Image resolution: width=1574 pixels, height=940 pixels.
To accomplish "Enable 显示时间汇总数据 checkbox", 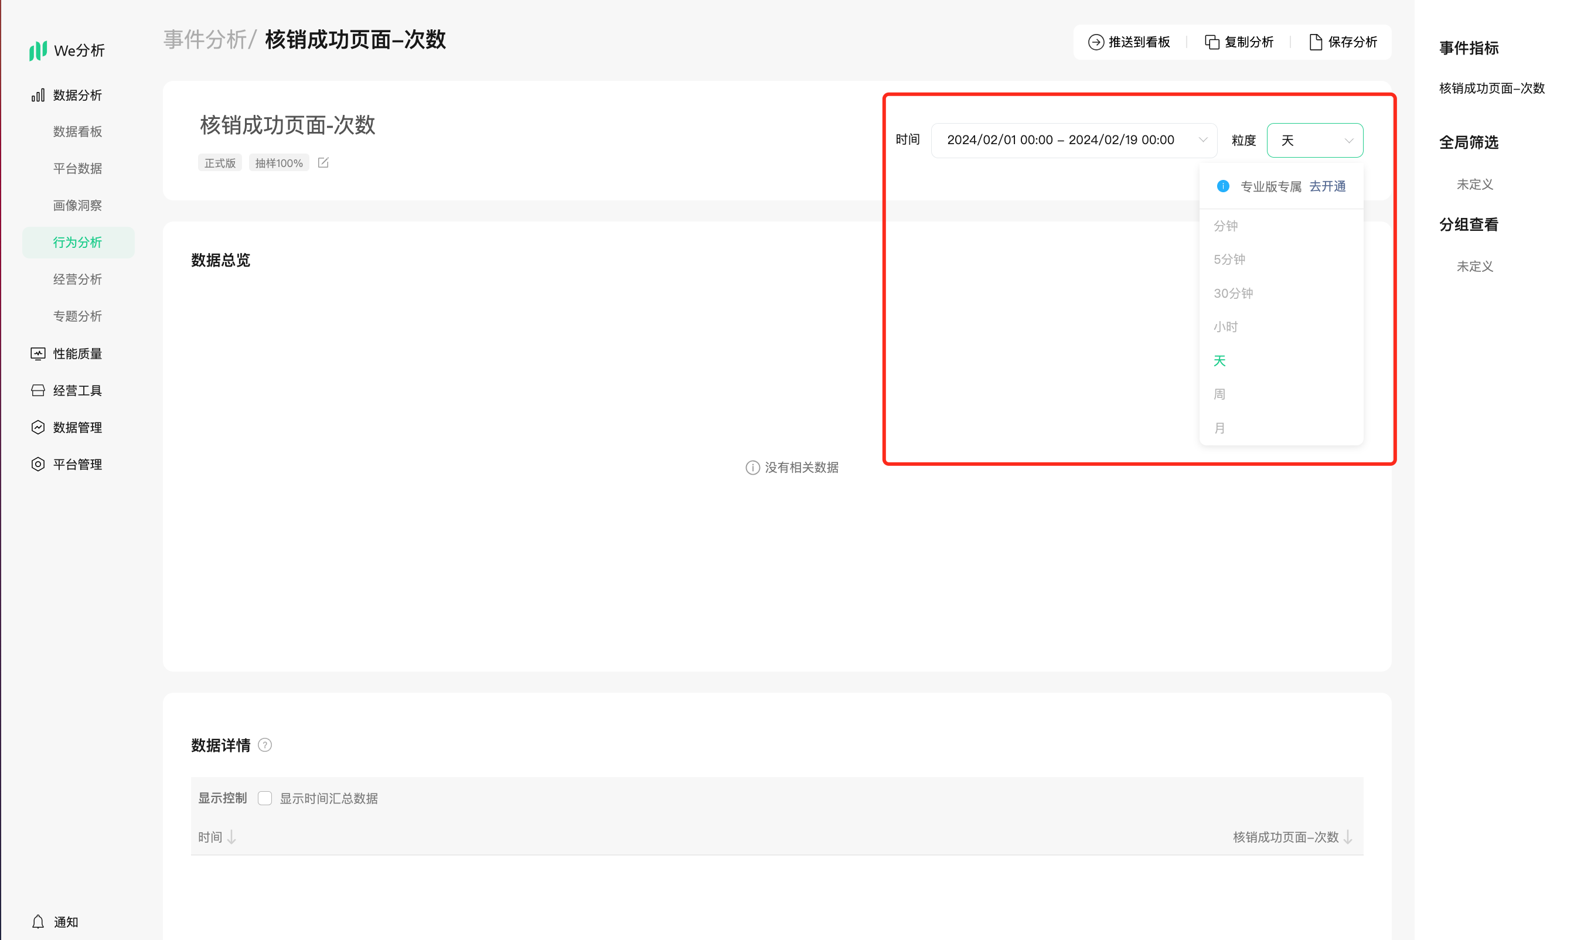I will point(265,798).
